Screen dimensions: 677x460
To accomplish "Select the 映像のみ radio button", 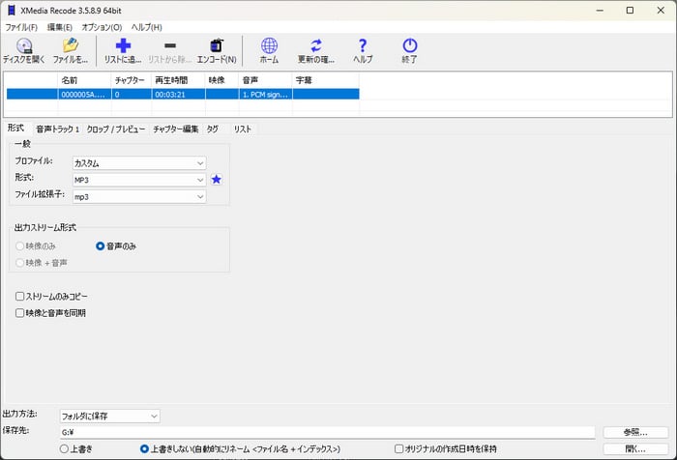I will click(x=20, y=246).
